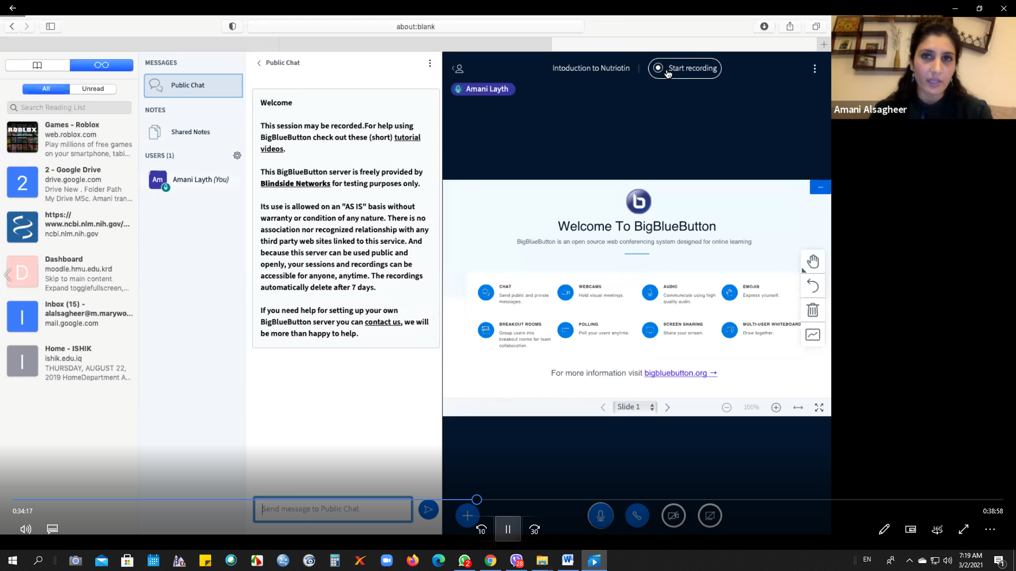The height and width of the screenshot is (571, 1016).
Task: Fit slide to width
Action: [x=798, y=407]
